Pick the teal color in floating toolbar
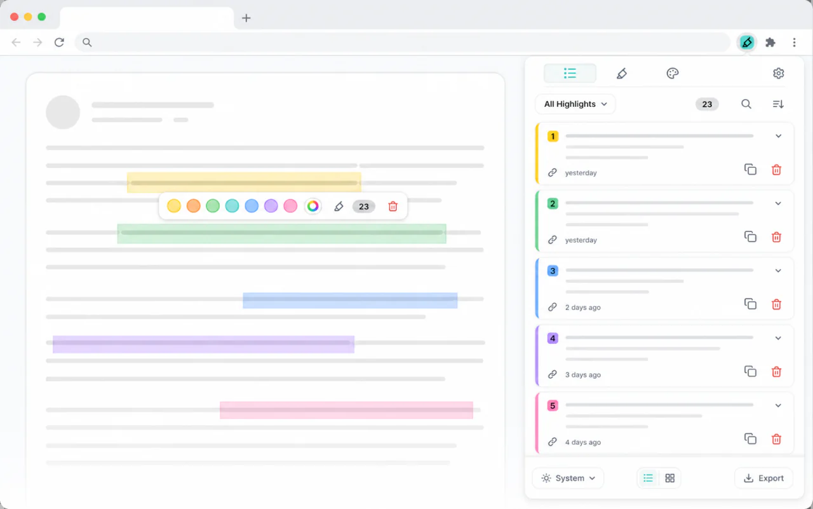813x509 pixels. (x=232, y=206)
